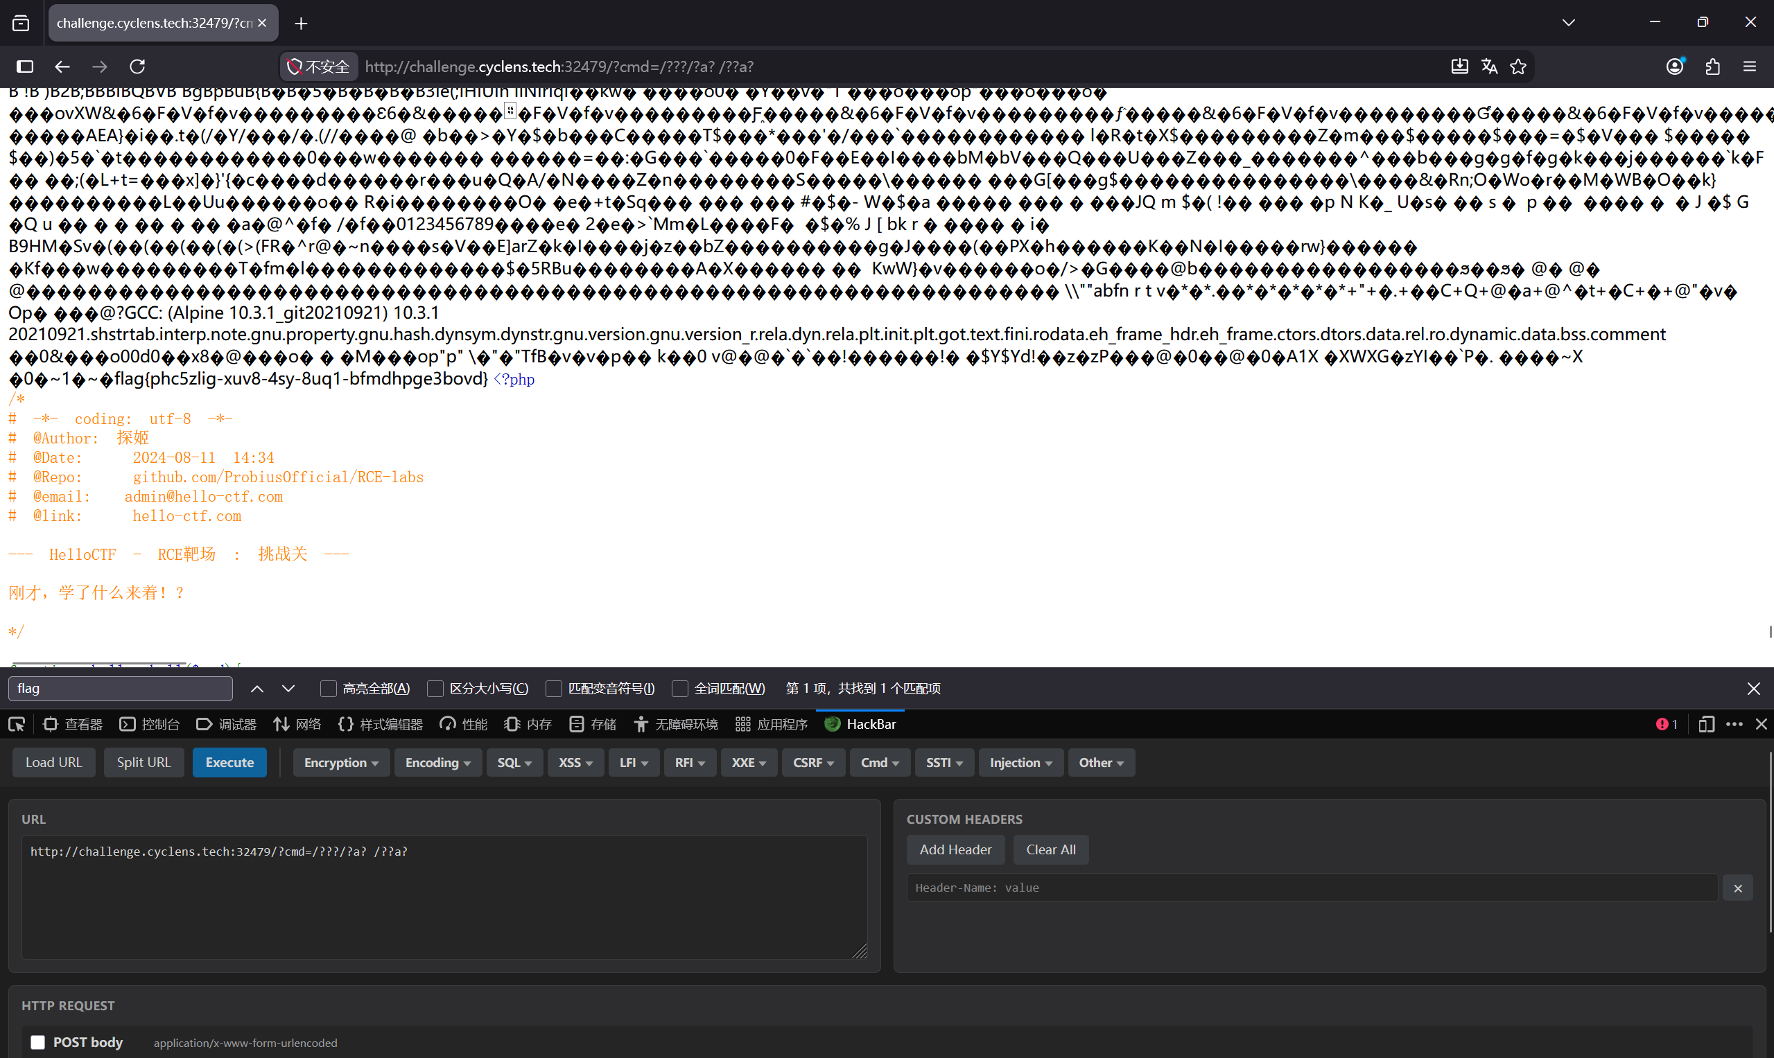Image resolution: width=1774 pixels, height=1058 pixels.
Task: Switch to the 控制台 console tab
Action: 150,724
